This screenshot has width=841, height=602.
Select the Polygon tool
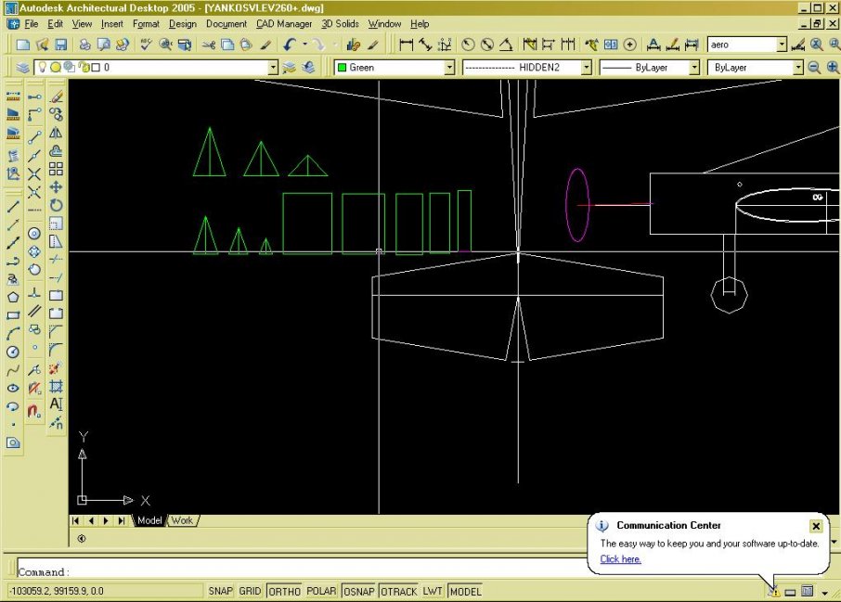(x=13, y=297)
